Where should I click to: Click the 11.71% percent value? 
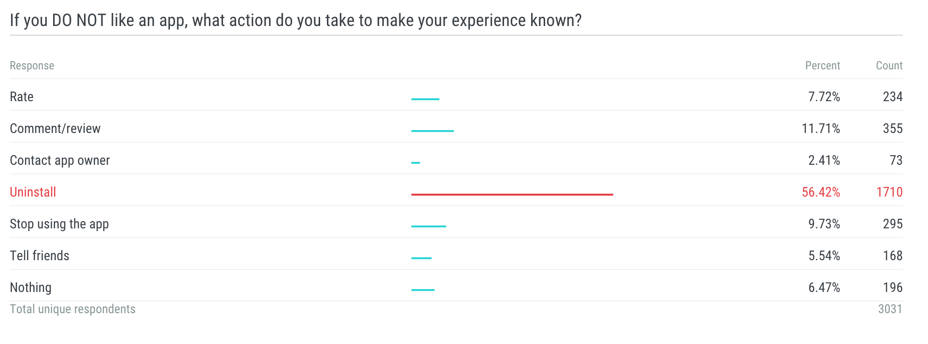pos(821,129)
